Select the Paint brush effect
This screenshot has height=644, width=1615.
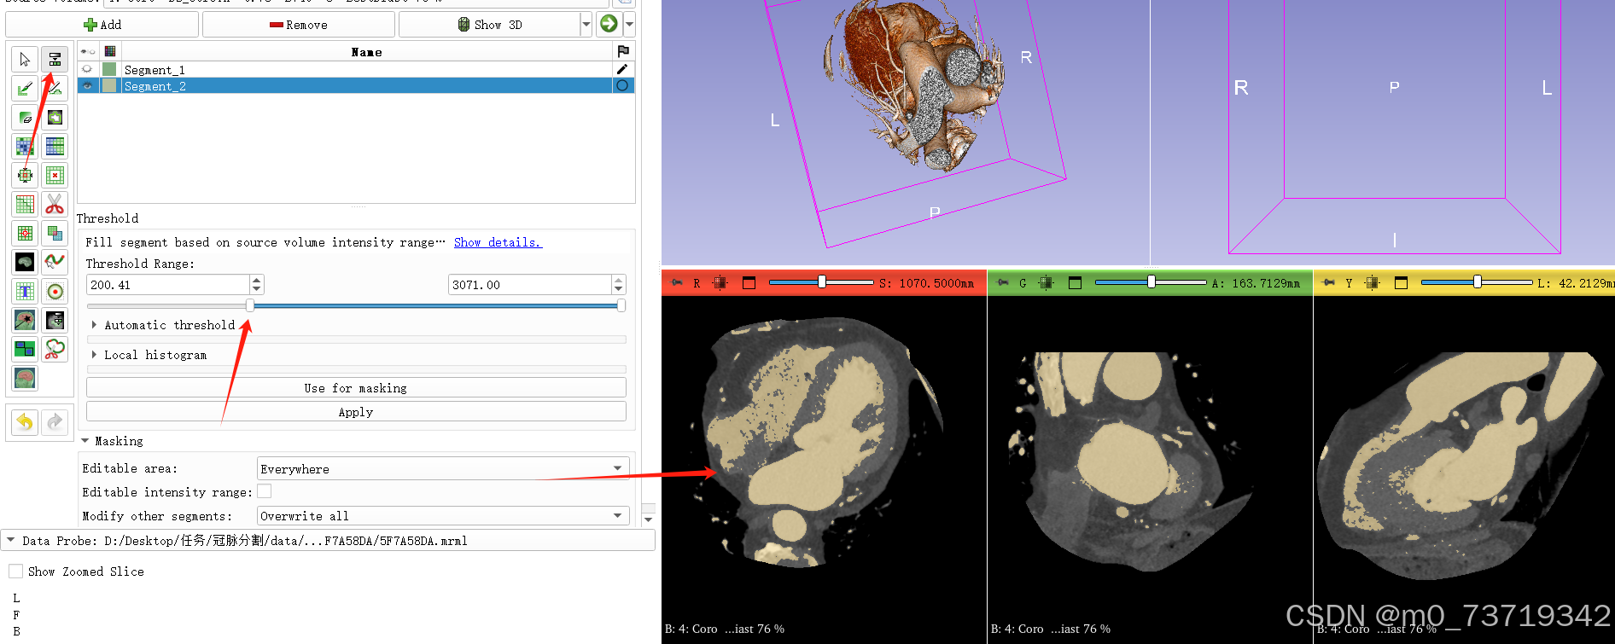click(25, 88)
